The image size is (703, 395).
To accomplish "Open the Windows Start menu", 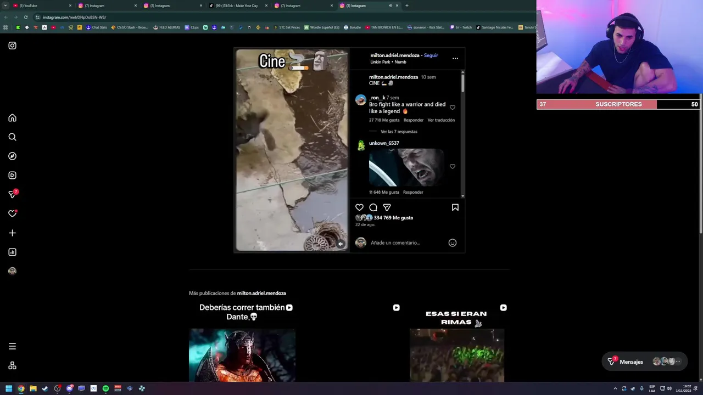I will coord(9,388).
